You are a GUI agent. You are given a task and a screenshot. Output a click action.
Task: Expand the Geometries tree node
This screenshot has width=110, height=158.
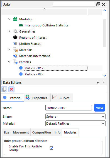click(9, 31)
